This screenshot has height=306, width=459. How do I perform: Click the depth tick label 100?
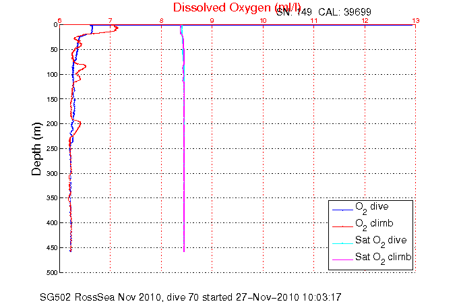(x=53, y=75)
